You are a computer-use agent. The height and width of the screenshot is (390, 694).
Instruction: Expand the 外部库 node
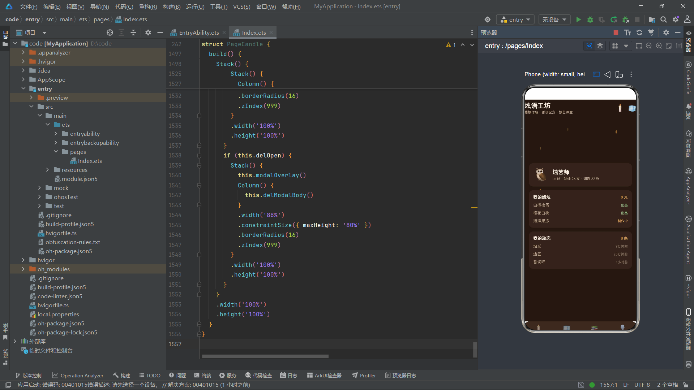click(15, 341)
